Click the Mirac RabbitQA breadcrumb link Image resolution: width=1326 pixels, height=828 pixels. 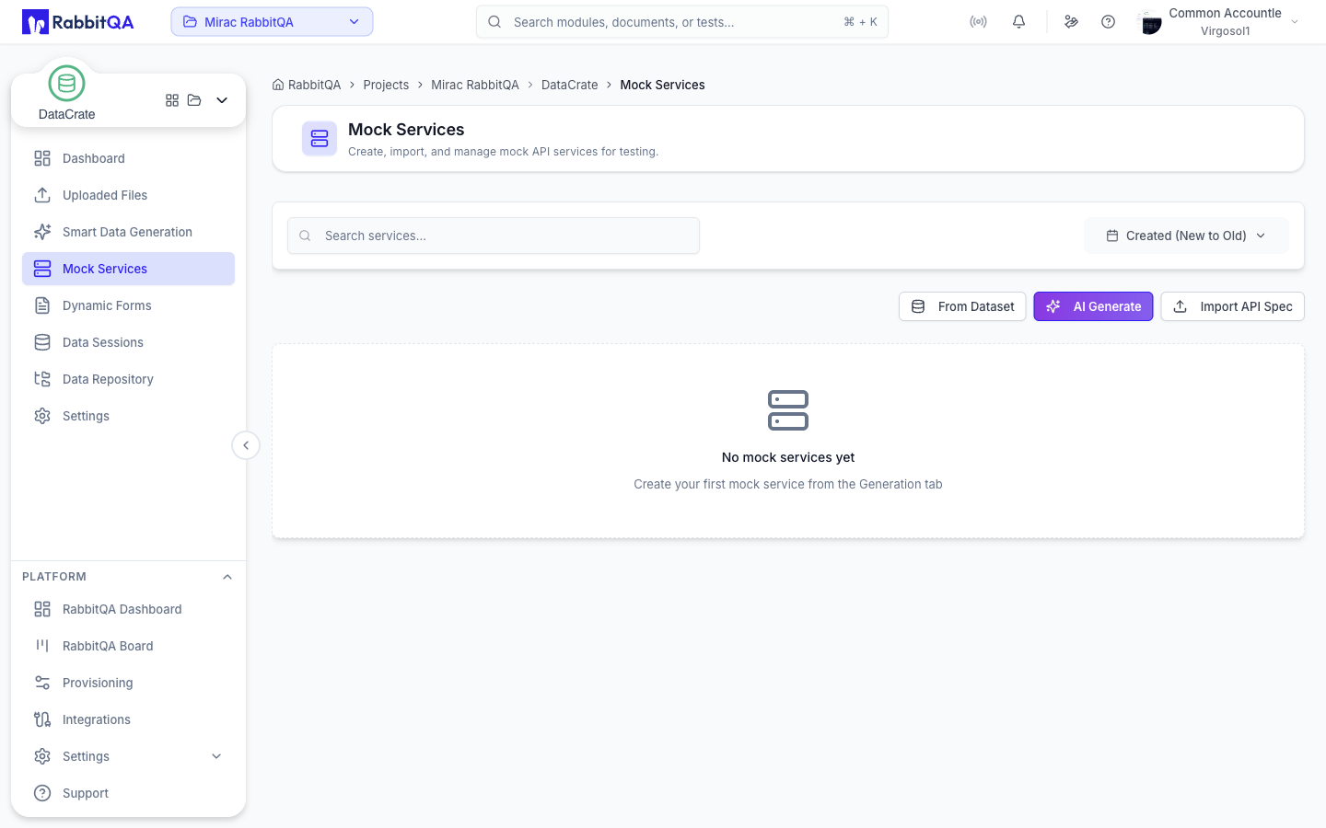[475, 85]
